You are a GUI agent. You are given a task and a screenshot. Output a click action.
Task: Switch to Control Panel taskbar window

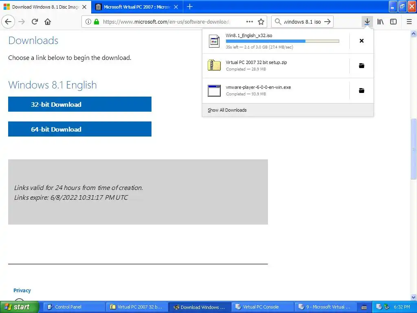(74, 307)
